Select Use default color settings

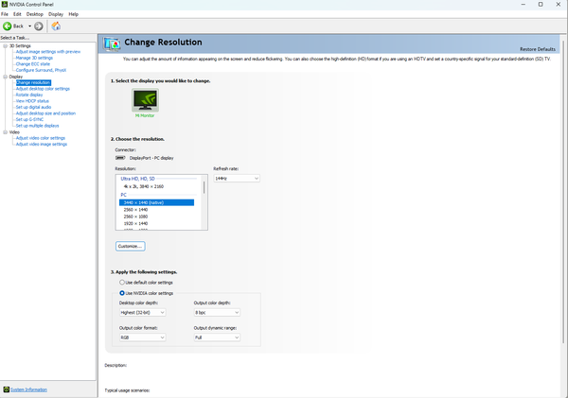[x=121, y=282]
